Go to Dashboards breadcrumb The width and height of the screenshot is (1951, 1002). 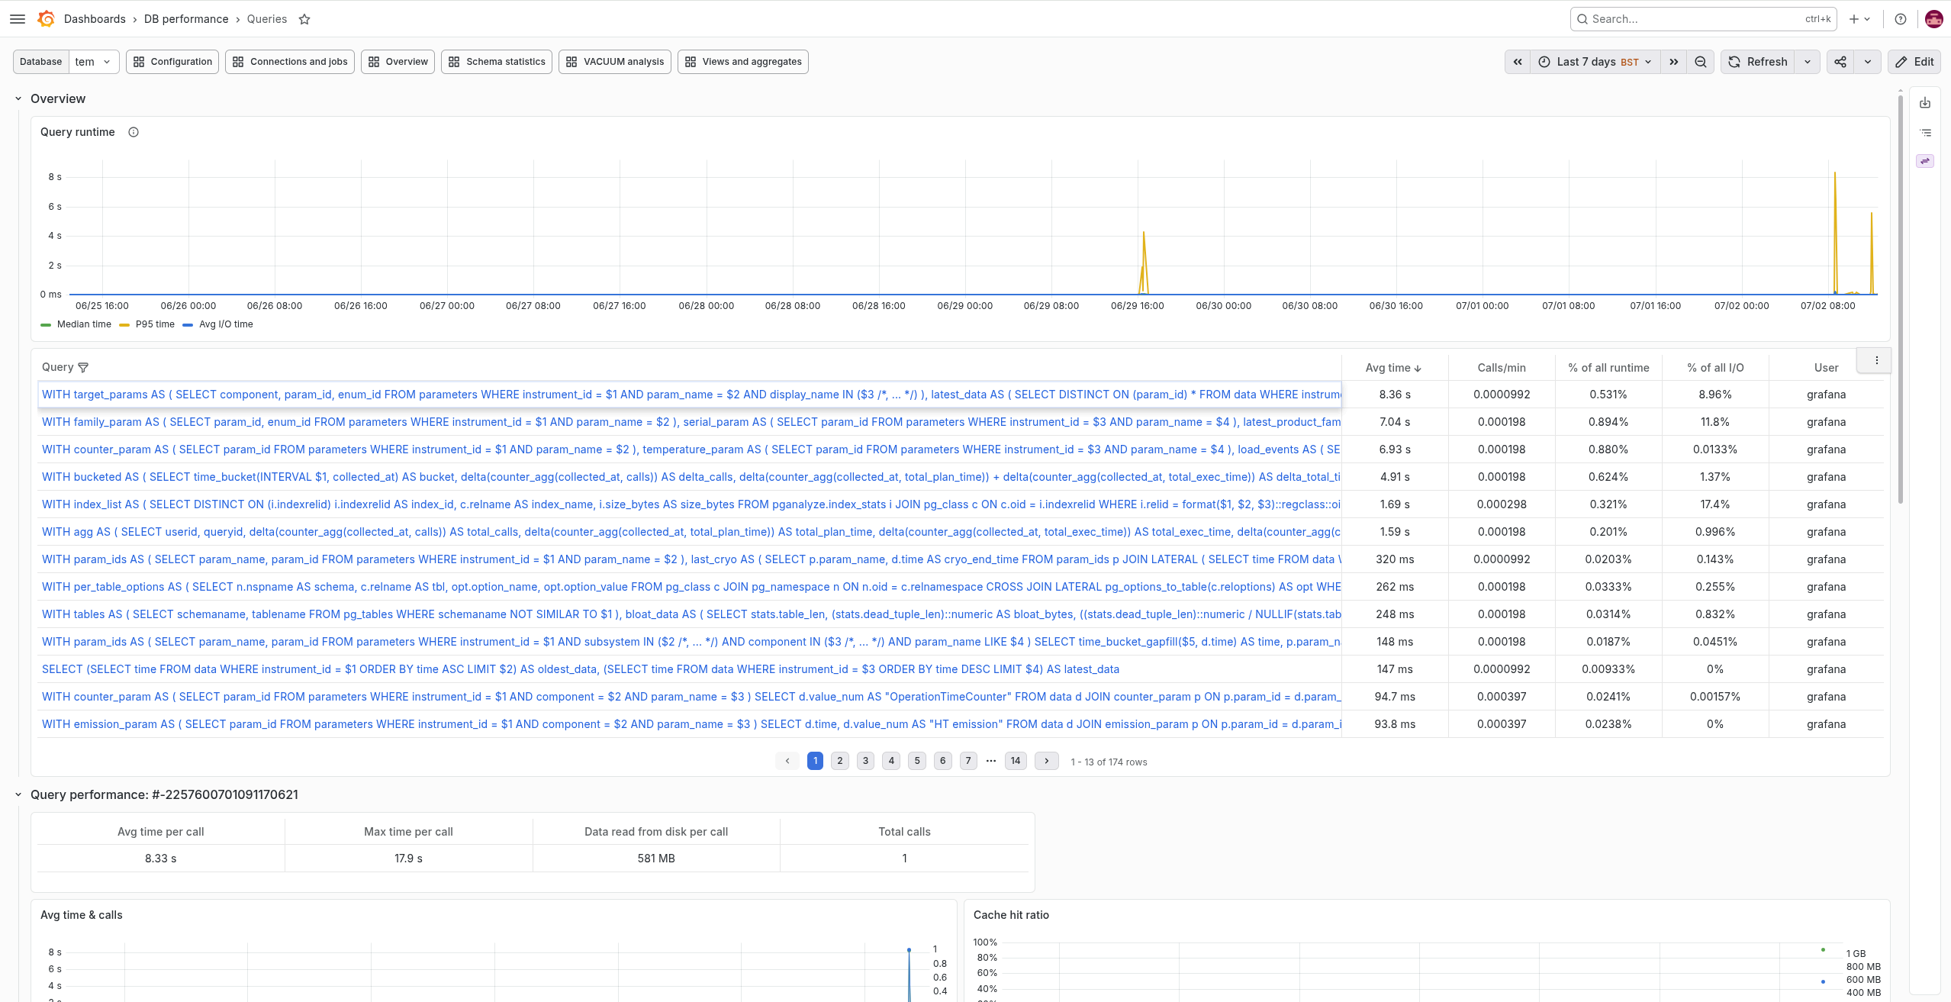tap(95, 19)
